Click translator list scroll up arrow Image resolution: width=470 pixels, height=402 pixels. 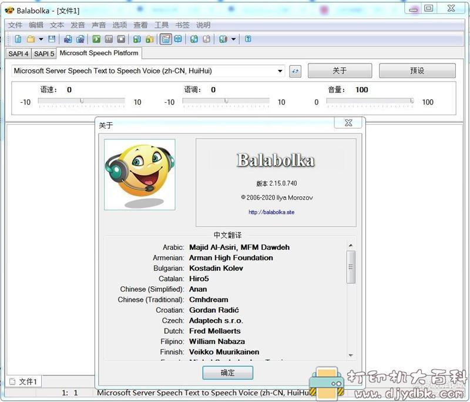click(x=351, y=246)
